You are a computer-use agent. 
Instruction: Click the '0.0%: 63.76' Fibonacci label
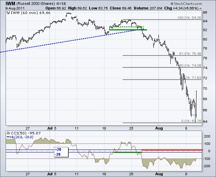click(x=191, y=121)
